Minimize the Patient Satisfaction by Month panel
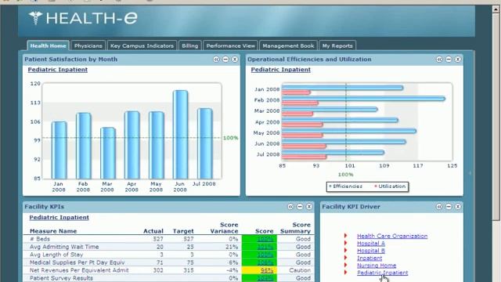Image resolution: width=501 pixels, height=282 pixels. [x=225, y=60]
